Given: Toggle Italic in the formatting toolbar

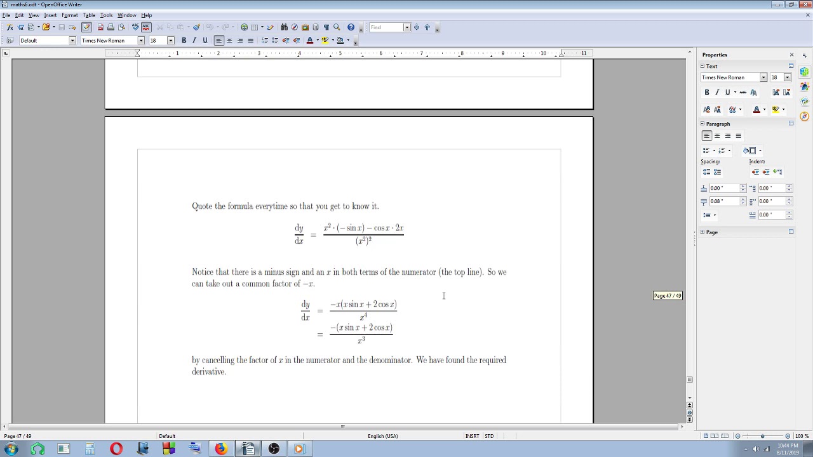Looking at the screenshot, I should pos(194,41).
